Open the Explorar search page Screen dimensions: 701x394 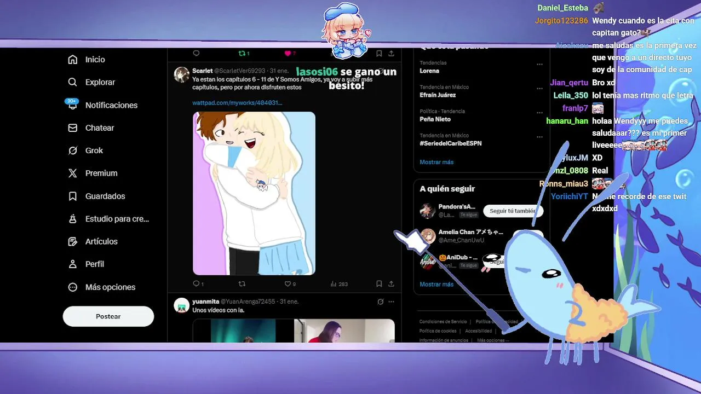pyautogui.click(x=91, y=82)
